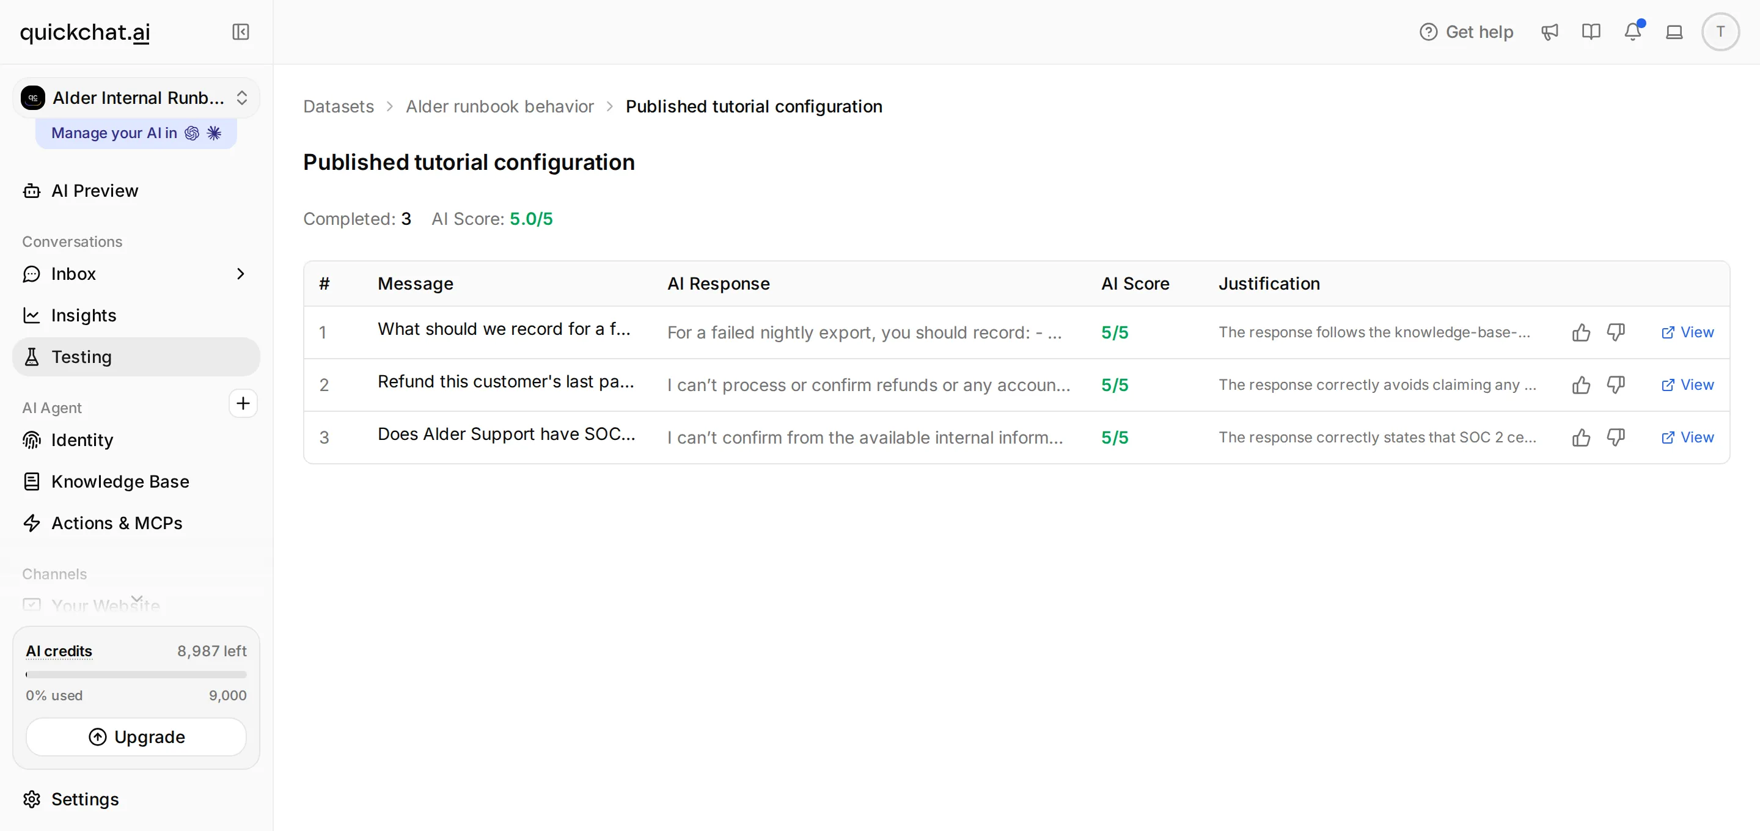
Task: Click the Justification column header
Action: pyautogui.click(x=1269, y=284)
